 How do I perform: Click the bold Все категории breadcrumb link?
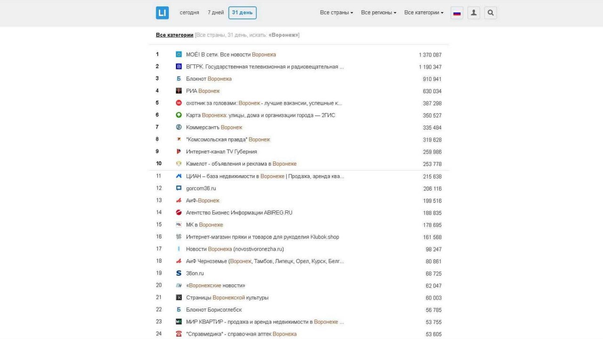(x=175, y=35)
